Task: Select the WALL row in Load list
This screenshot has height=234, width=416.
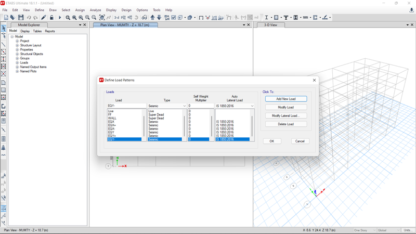Action: point(124,119)
